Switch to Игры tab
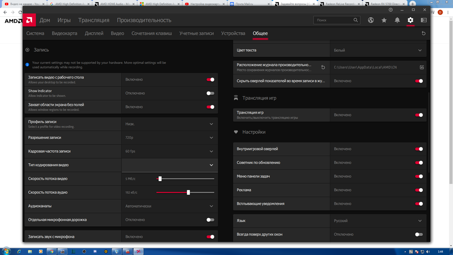 pyautogui.click(x=64, y=20)
